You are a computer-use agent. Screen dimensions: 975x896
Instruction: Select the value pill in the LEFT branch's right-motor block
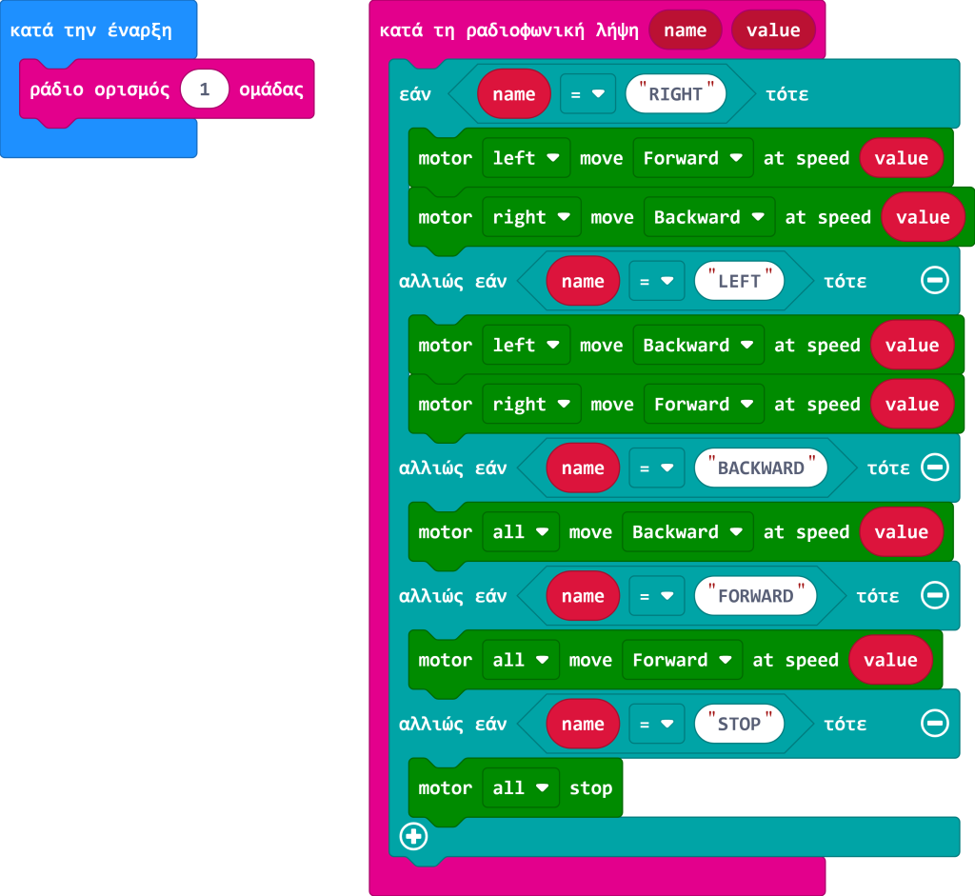[x=912, y=404]
